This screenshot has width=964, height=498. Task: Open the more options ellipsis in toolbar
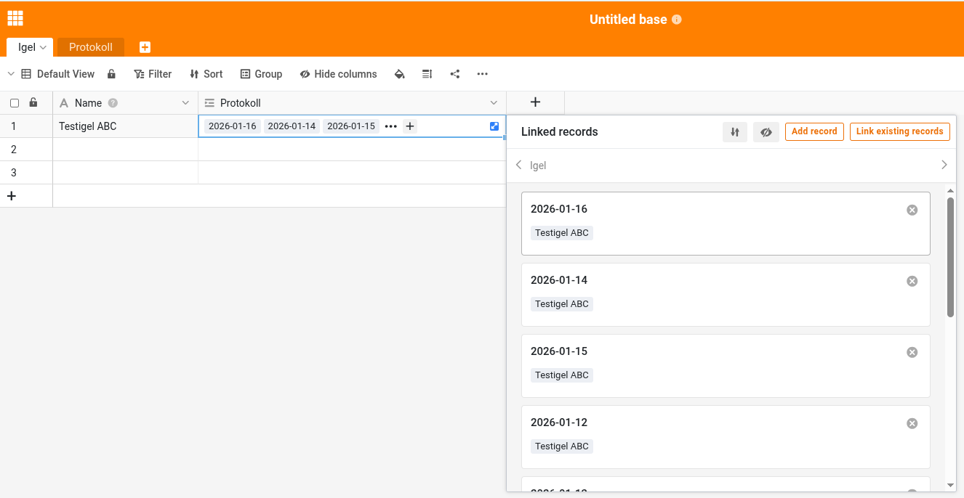(482, 74)
